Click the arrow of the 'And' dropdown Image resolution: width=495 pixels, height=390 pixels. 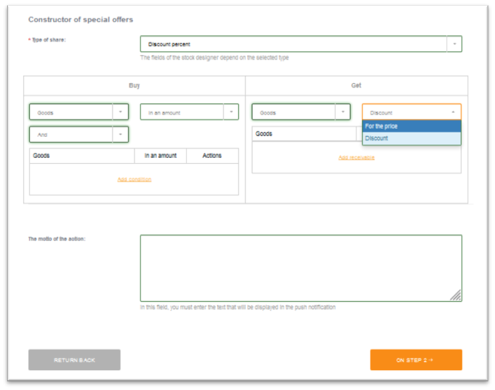(x=120, y=135)
